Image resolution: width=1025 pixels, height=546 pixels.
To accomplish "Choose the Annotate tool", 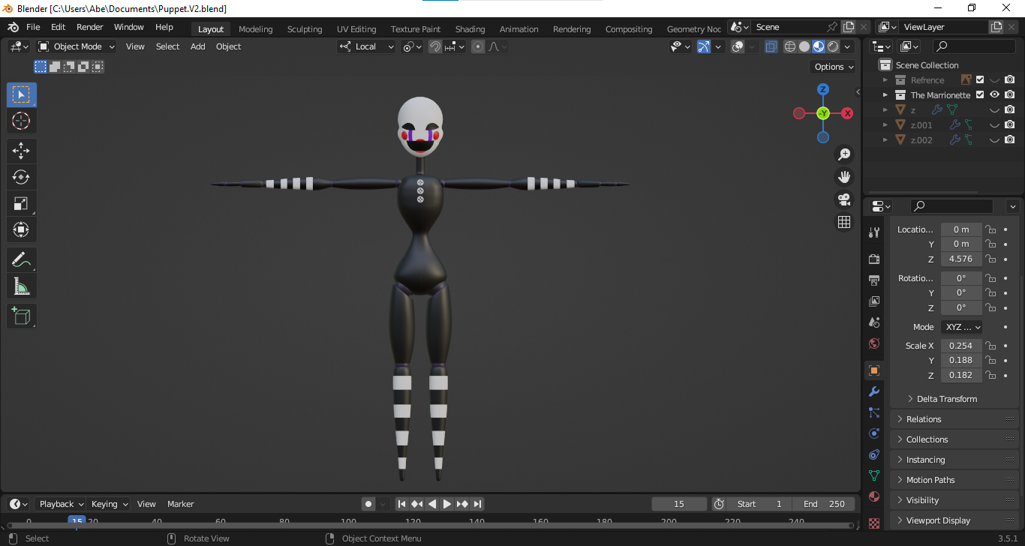I will [x=21, y=260].
